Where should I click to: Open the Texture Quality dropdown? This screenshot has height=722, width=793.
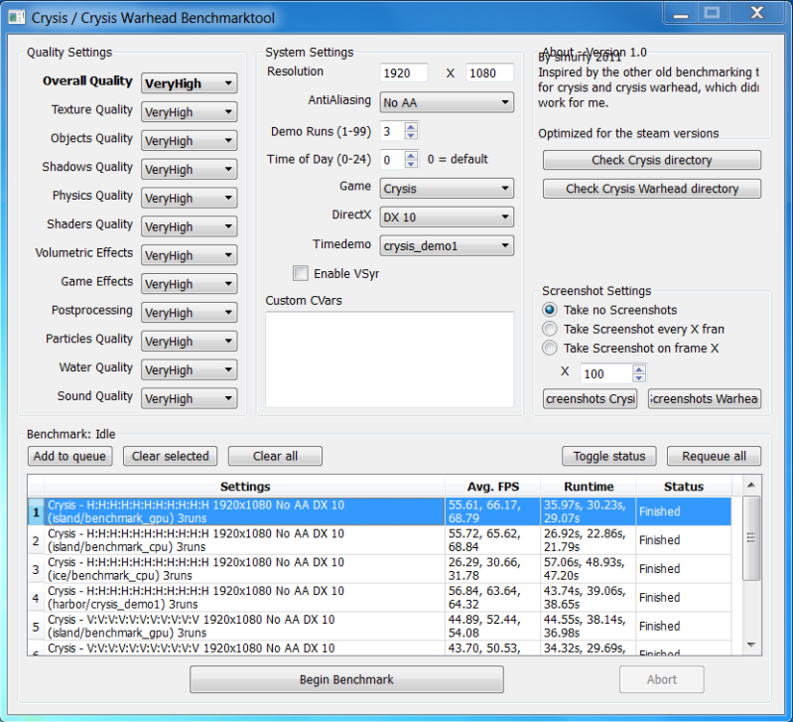[190, 112]
